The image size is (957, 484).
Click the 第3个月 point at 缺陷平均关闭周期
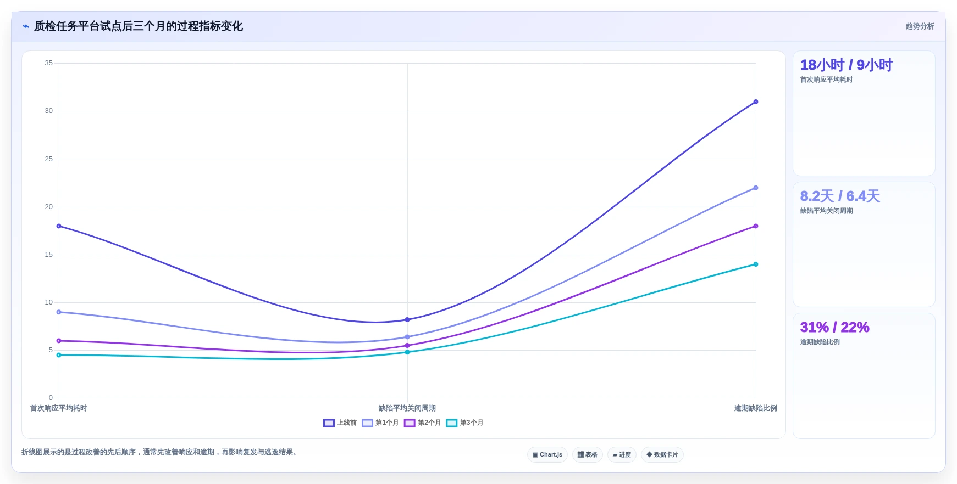407,352
